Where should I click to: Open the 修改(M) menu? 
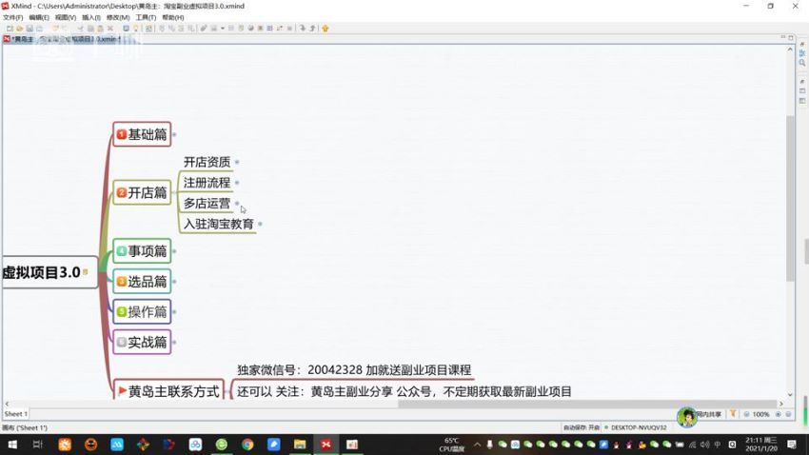[118, 17]
